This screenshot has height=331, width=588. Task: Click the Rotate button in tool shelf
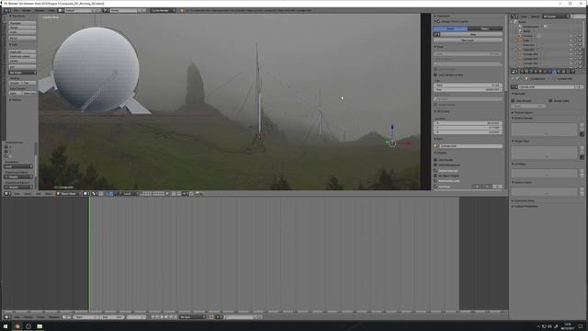click(x=22, y=28)
